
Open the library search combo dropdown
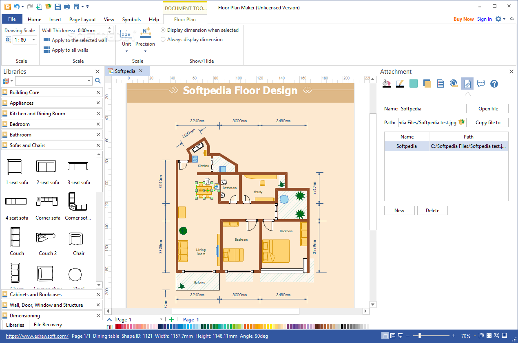pyautogui.click(x=89, y=81)
